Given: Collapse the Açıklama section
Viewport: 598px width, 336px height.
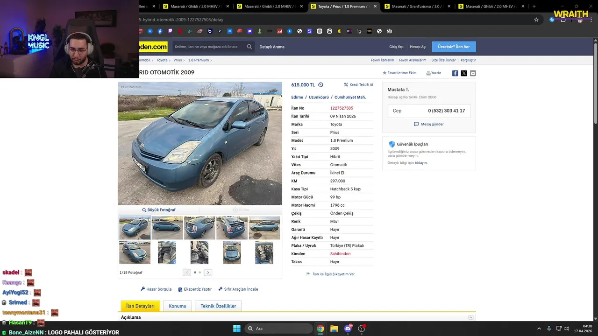Looking at the screenshot, I should (x=471, y=317).
